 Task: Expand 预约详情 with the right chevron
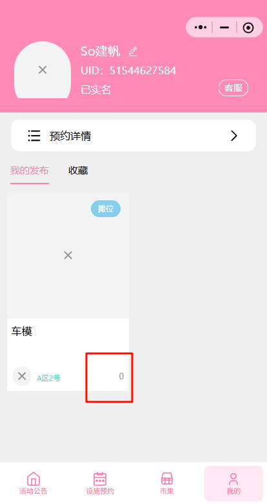pos(234,136)
